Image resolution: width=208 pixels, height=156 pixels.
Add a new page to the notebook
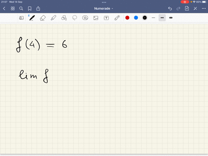pos(187,8)
